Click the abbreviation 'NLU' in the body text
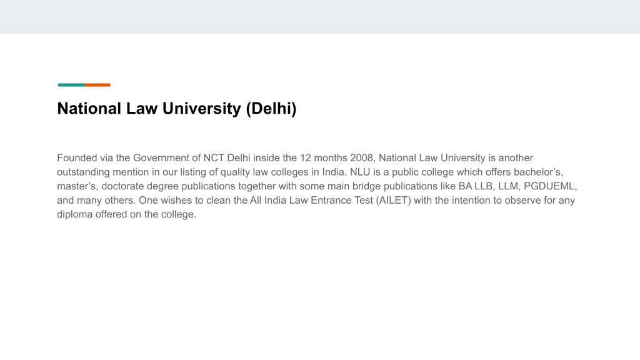The width and height of the screenshot is (640, 360). coord(359,172)
